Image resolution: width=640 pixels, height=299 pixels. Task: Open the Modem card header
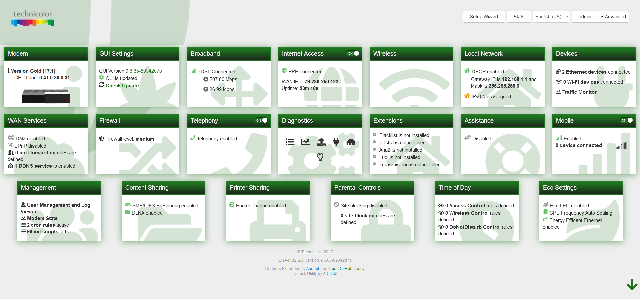(46, 54)
